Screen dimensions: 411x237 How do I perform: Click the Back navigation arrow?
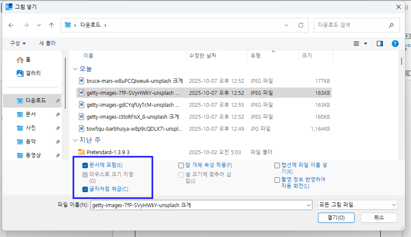pos(11,25)
